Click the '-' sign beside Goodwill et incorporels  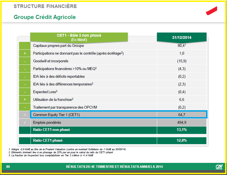tap(25, 61)
